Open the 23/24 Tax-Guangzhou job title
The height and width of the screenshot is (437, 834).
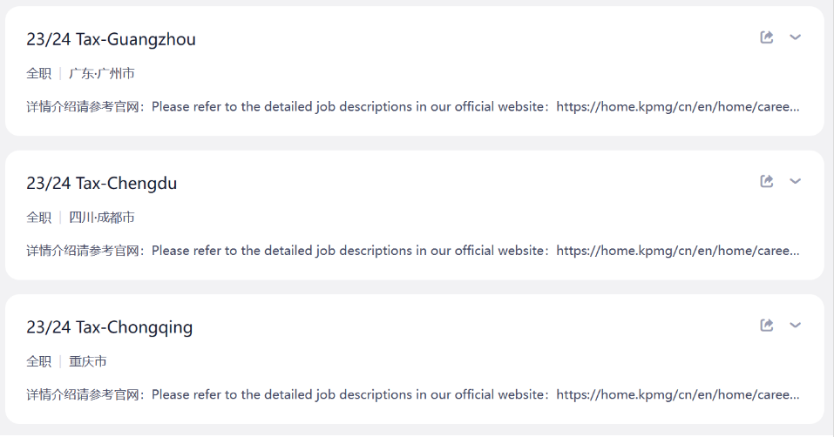point(112,39)
